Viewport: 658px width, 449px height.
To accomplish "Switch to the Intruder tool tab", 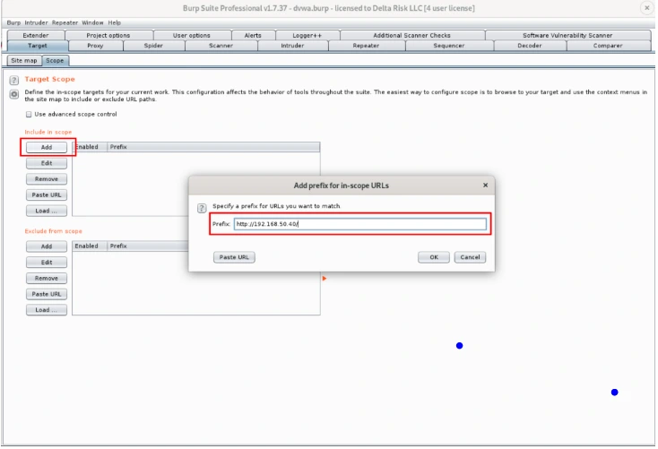I will point(292,46).
